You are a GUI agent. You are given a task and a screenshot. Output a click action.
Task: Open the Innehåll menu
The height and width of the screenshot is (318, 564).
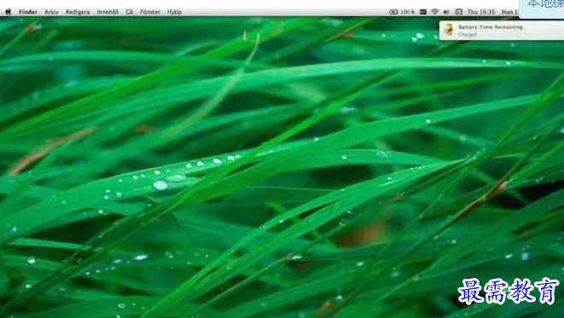108,12
